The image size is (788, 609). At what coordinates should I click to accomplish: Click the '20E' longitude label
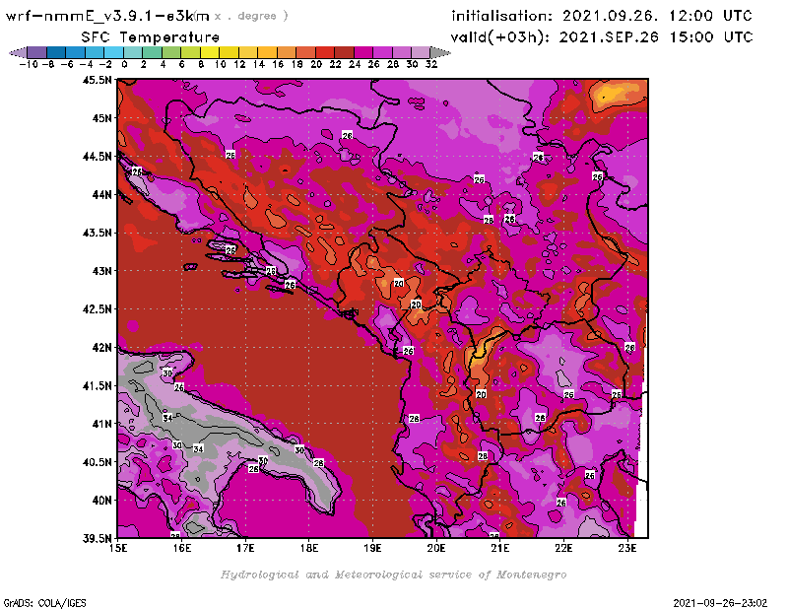click(436, 548)
